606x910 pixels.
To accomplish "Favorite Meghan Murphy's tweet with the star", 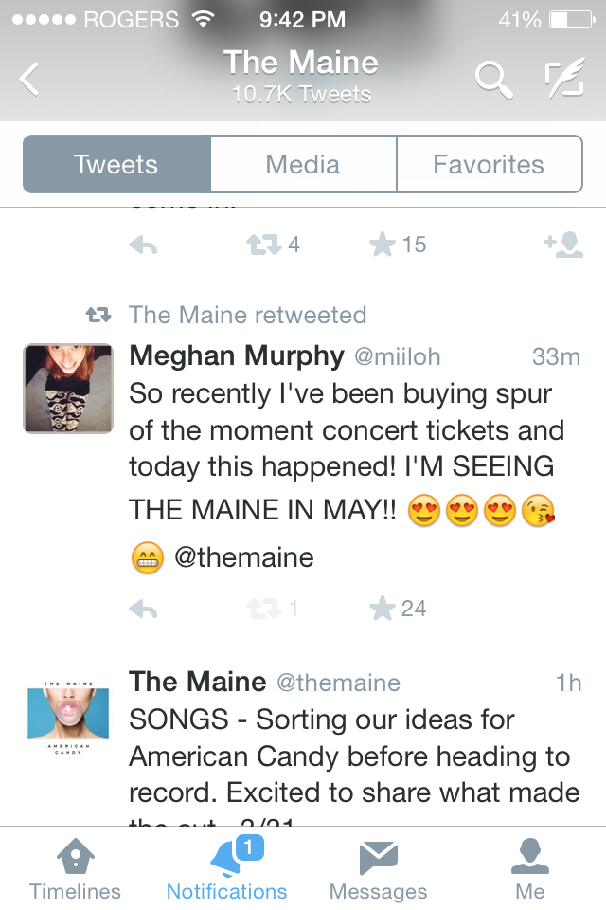I will (x=383, y=609).
